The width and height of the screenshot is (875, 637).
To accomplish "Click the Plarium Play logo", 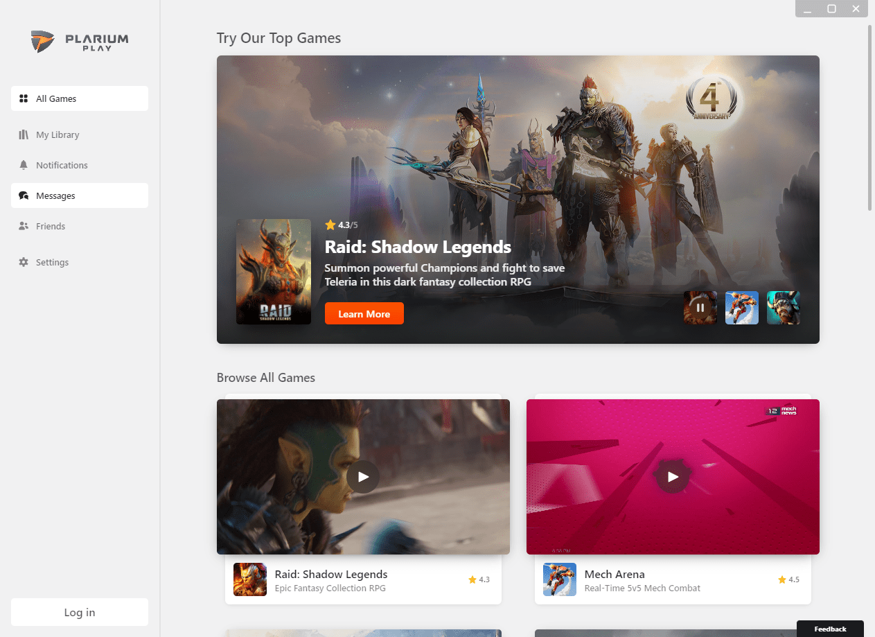I will (80, 41).
